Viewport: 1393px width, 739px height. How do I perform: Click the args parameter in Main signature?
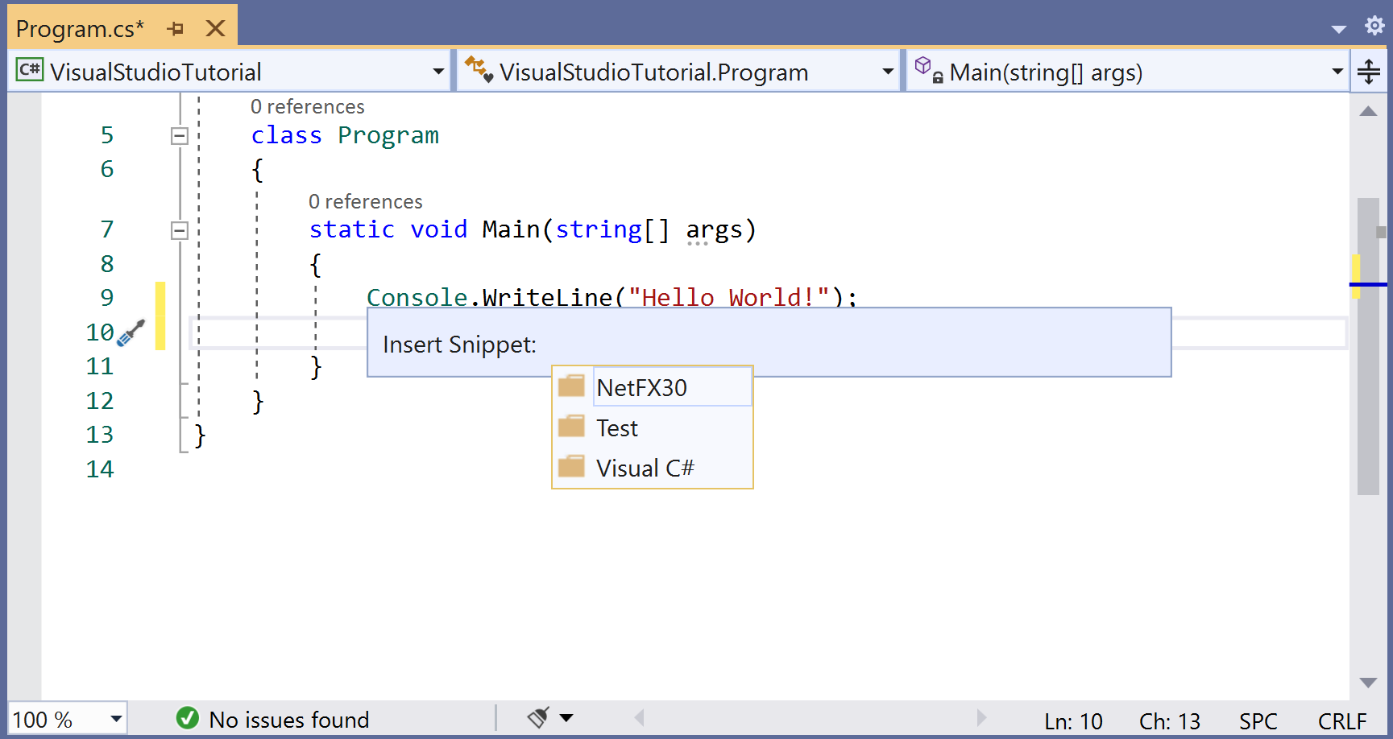coord(715,230)
